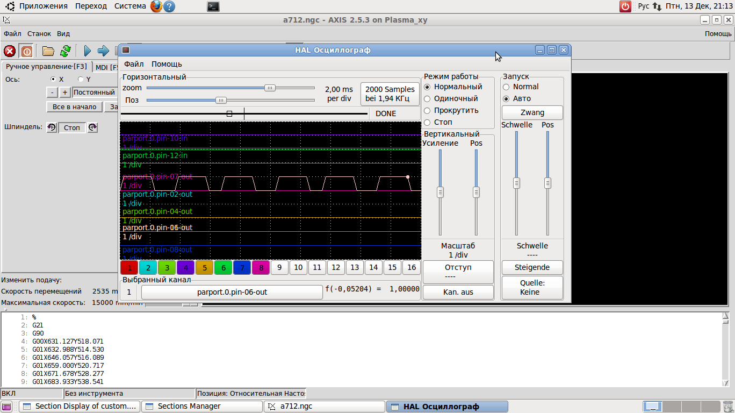Select the Y axis radio button
Screen dimensions: 735x413
tap(81, 79)
